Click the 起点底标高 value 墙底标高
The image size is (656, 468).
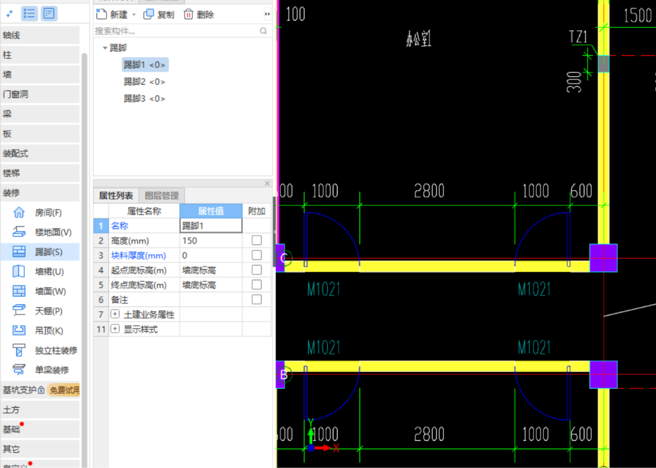(211, 270)
